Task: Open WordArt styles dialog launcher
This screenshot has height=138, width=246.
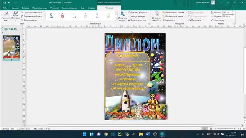Action: (x=149, y=24)
